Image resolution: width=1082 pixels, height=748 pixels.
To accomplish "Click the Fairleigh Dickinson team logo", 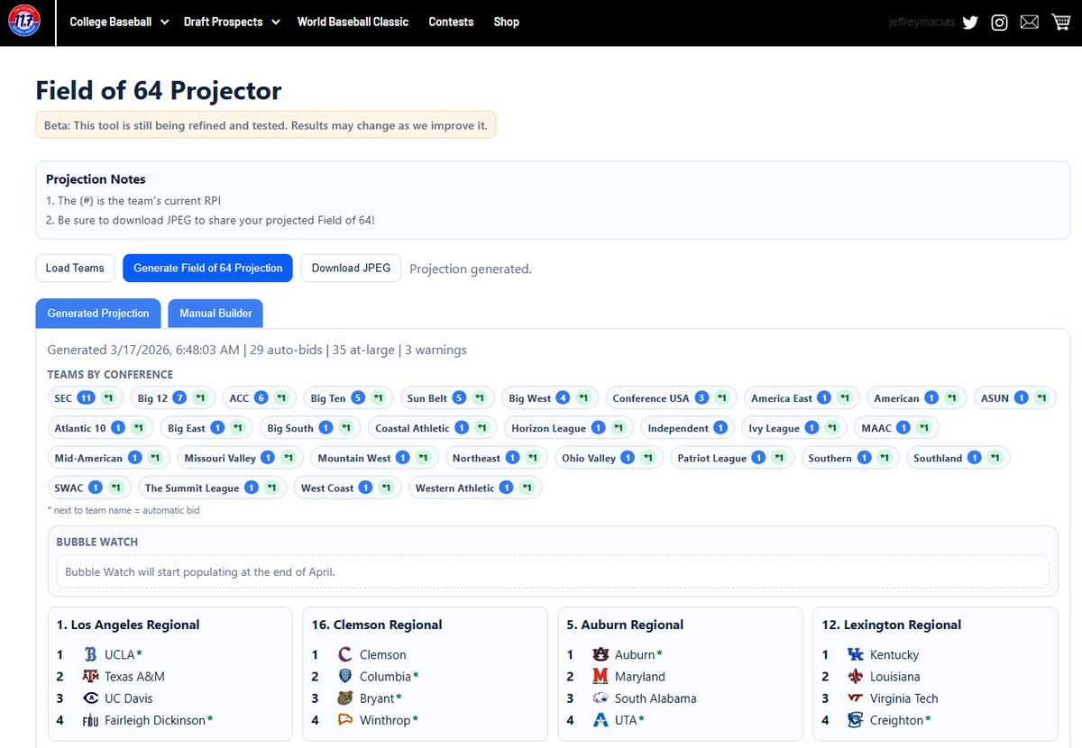I will click(90, 720).
